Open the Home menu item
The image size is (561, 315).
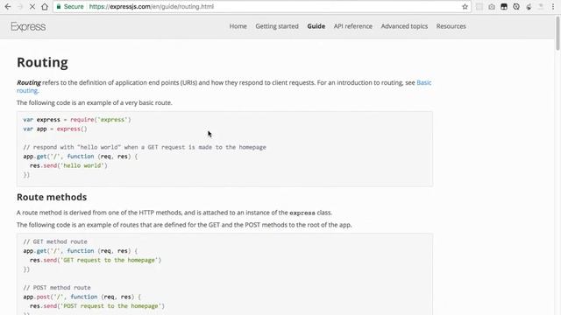coord(238,26)
